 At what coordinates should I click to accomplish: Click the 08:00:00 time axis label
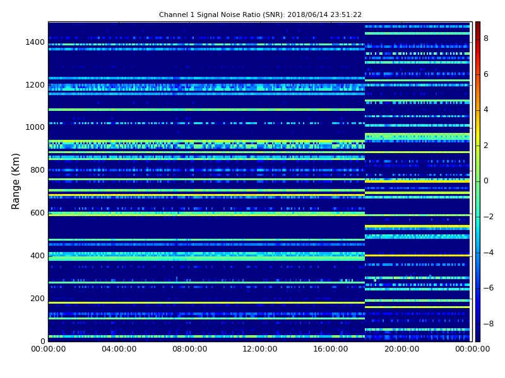(x=190, y=349)
